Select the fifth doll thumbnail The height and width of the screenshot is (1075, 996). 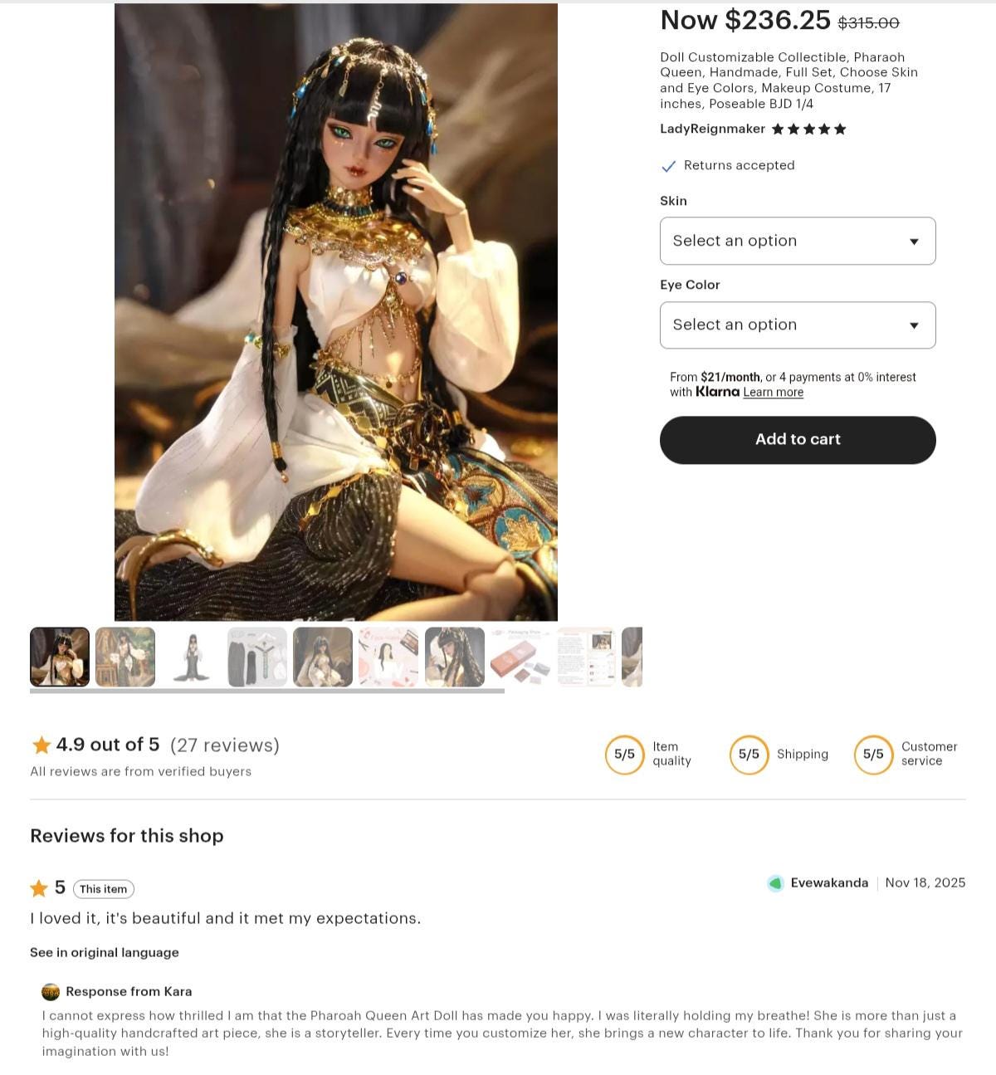pyautogui.click(x=323, y=657)
